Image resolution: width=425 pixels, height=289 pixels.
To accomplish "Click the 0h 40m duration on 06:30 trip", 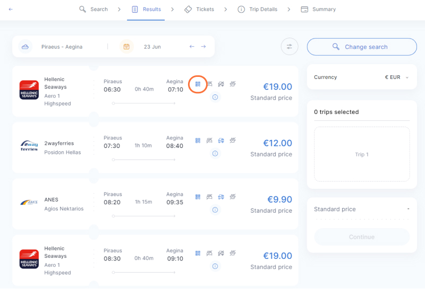I will (144, 89).
